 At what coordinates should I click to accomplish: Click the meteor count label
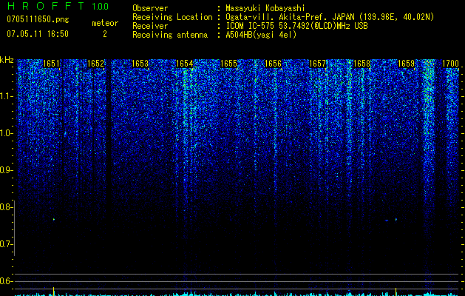[105, 23]
